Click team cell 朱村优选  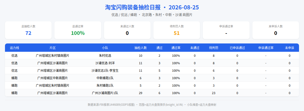click(105, 56)
